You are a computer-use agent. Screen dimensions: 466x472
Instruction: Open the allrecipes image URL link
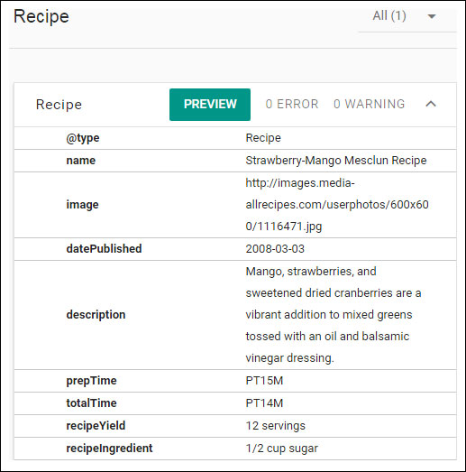pos(337,205)
